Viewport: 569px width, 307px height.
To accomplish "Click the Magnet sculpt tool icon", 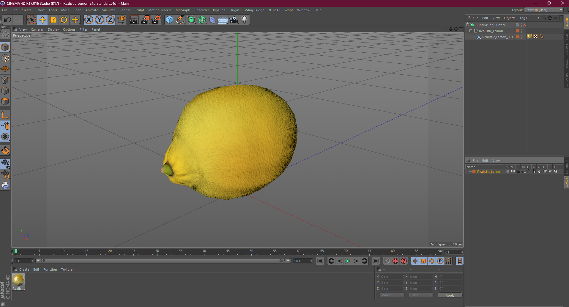I will coord(5,151).
